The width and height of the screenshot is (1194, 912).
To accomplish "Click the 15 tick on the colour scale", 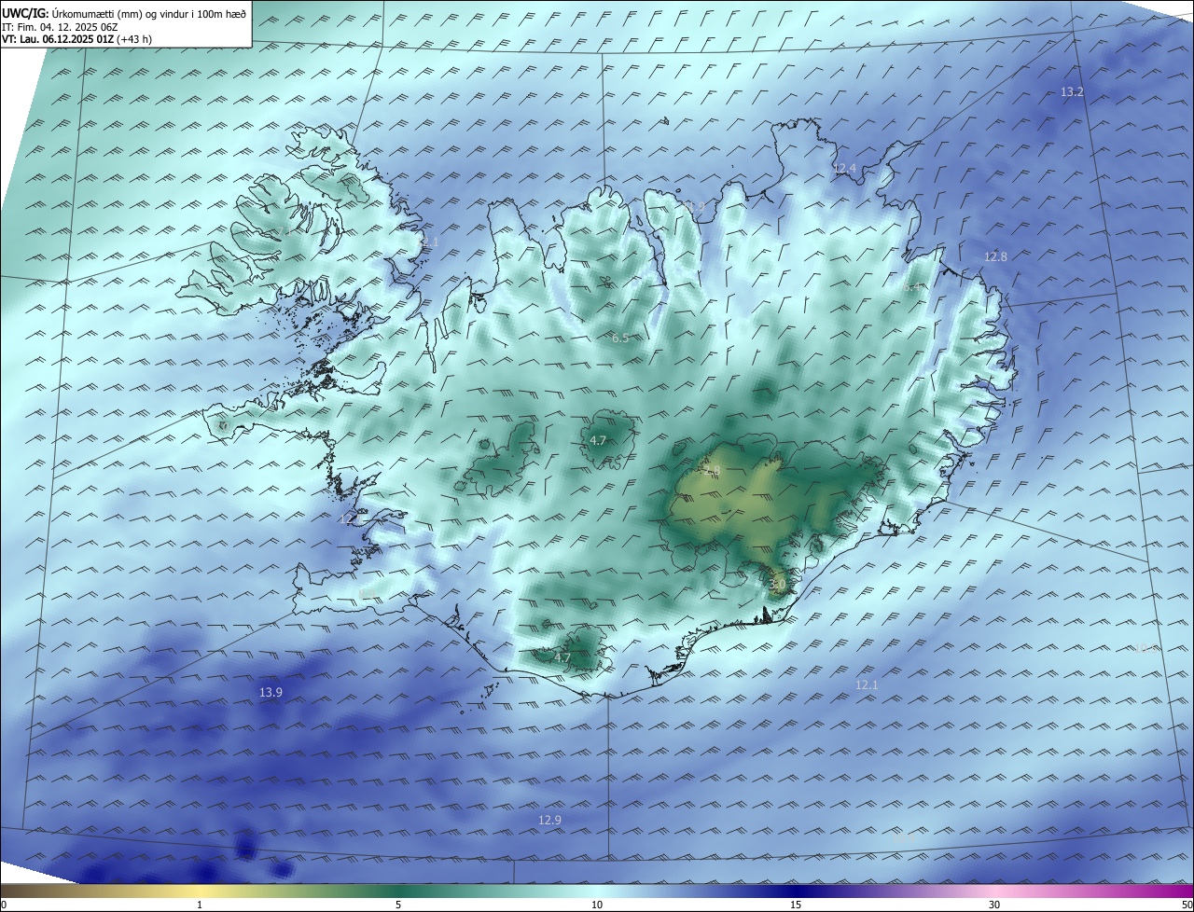I will coord(796,905).
